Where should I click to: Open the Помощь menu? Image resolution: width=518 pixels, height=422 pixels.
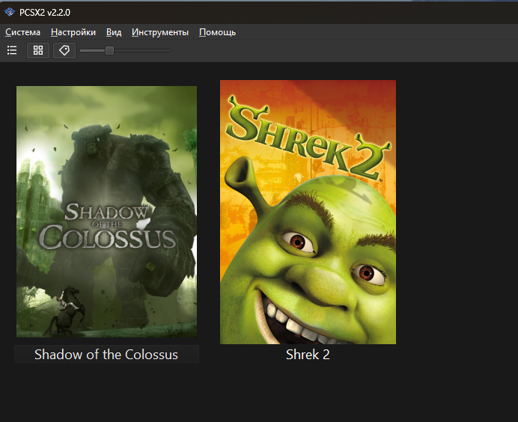217,32
